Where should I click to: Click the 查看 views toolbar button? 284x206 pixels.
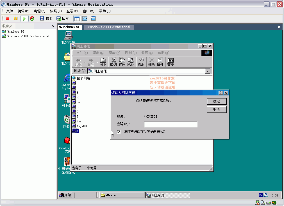click(x=171, y=62)
